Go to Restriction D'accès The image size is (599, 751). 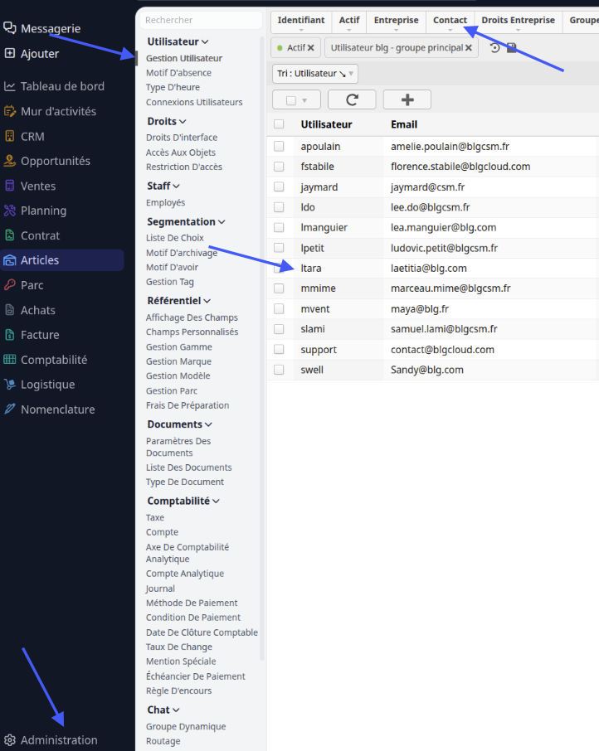click(x=184, y=167)
